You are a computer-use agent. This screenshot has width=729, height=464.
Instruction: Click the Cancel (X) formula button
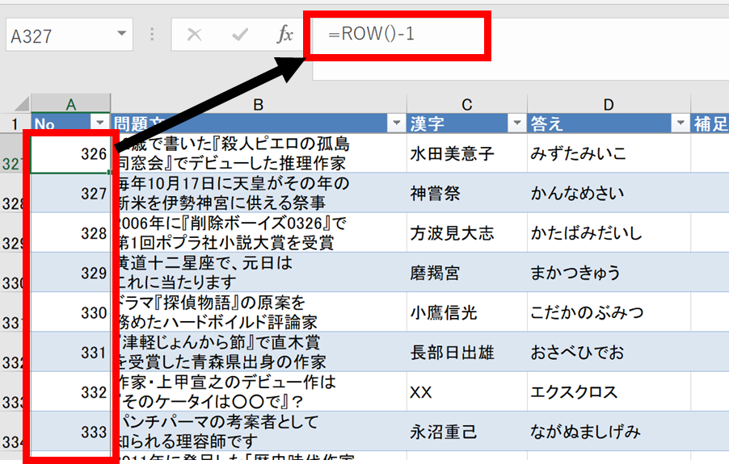[194, 35]
